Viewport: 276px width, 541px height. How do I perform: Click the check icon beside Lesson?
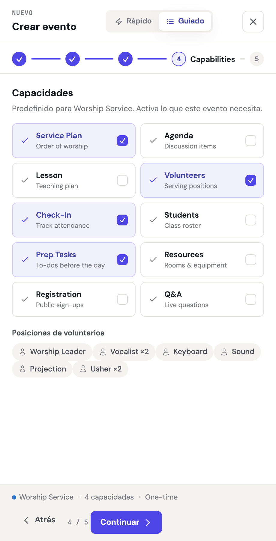click(x=25, y=180)
